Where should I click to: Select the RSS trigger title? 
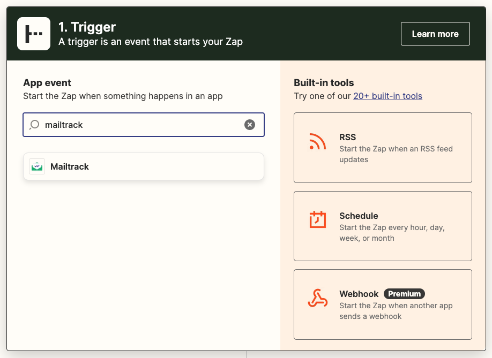347,137
